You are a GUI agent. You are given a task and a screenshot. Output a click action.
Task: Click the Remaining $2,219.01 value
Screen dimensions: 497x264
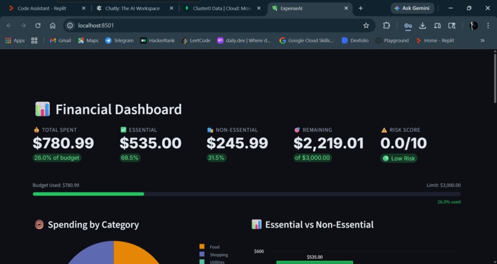(329, 143)
